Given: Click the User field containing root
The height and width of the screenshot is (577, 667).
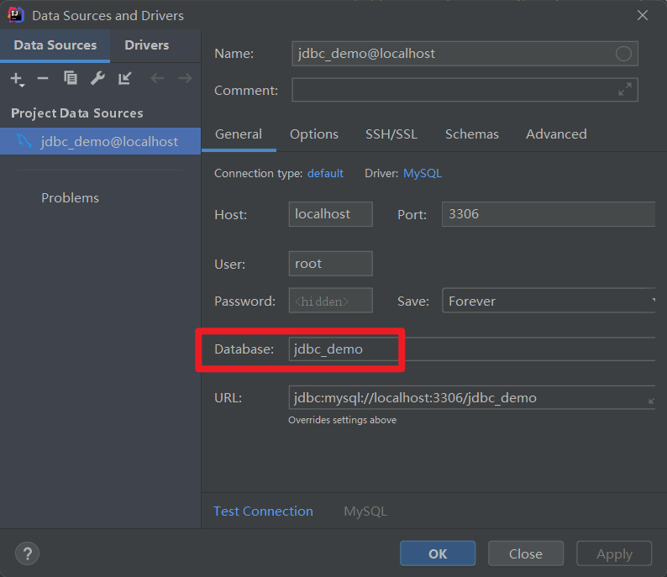Looking at the screenshot, I should click(330, 264).
